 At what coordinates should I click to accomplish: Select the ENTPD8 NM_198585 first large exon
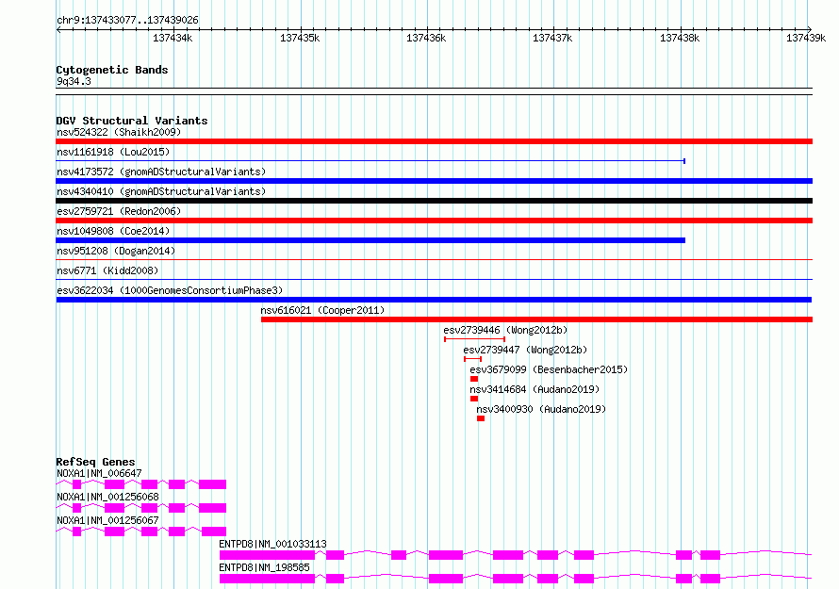click(267, 579)
